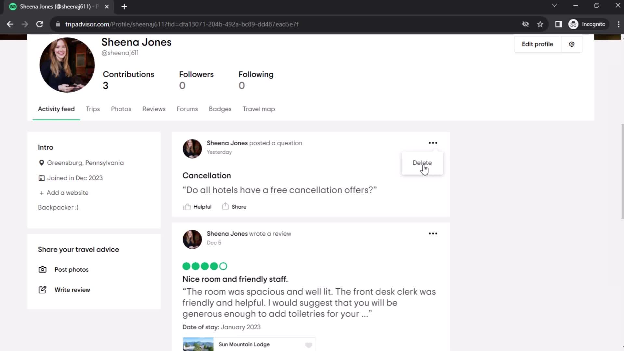Click the location pin icon in intro
624x351 pixels.
pos(42,162)
